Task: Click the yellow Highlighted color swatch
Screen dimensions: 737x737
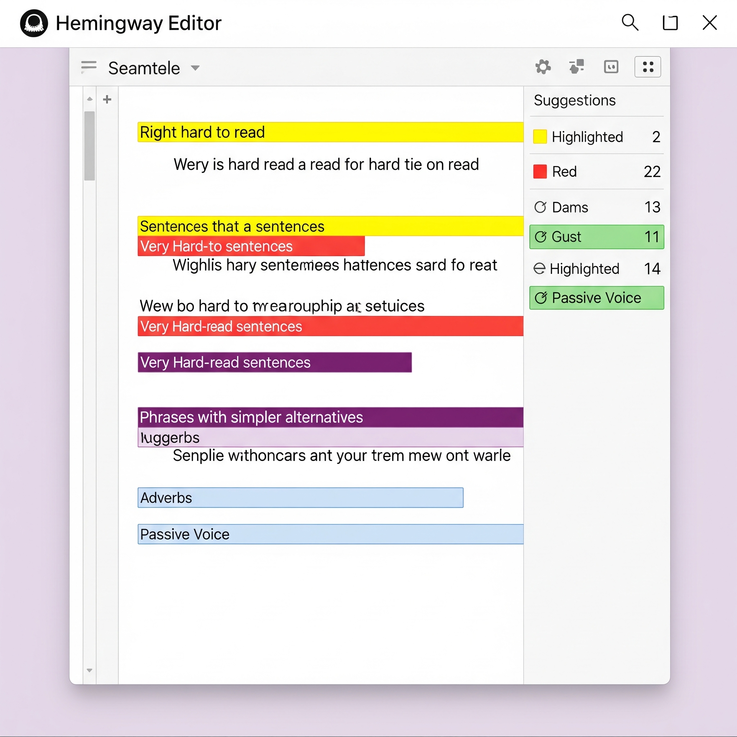Action: coord(540,136)
